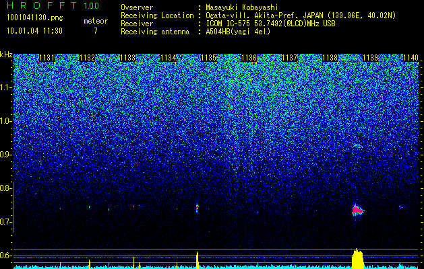Click the Ogata-vill. Akita-Pref. JAPAN location text
The height and width of the screenshot is (269, 424).
[301, 15]
